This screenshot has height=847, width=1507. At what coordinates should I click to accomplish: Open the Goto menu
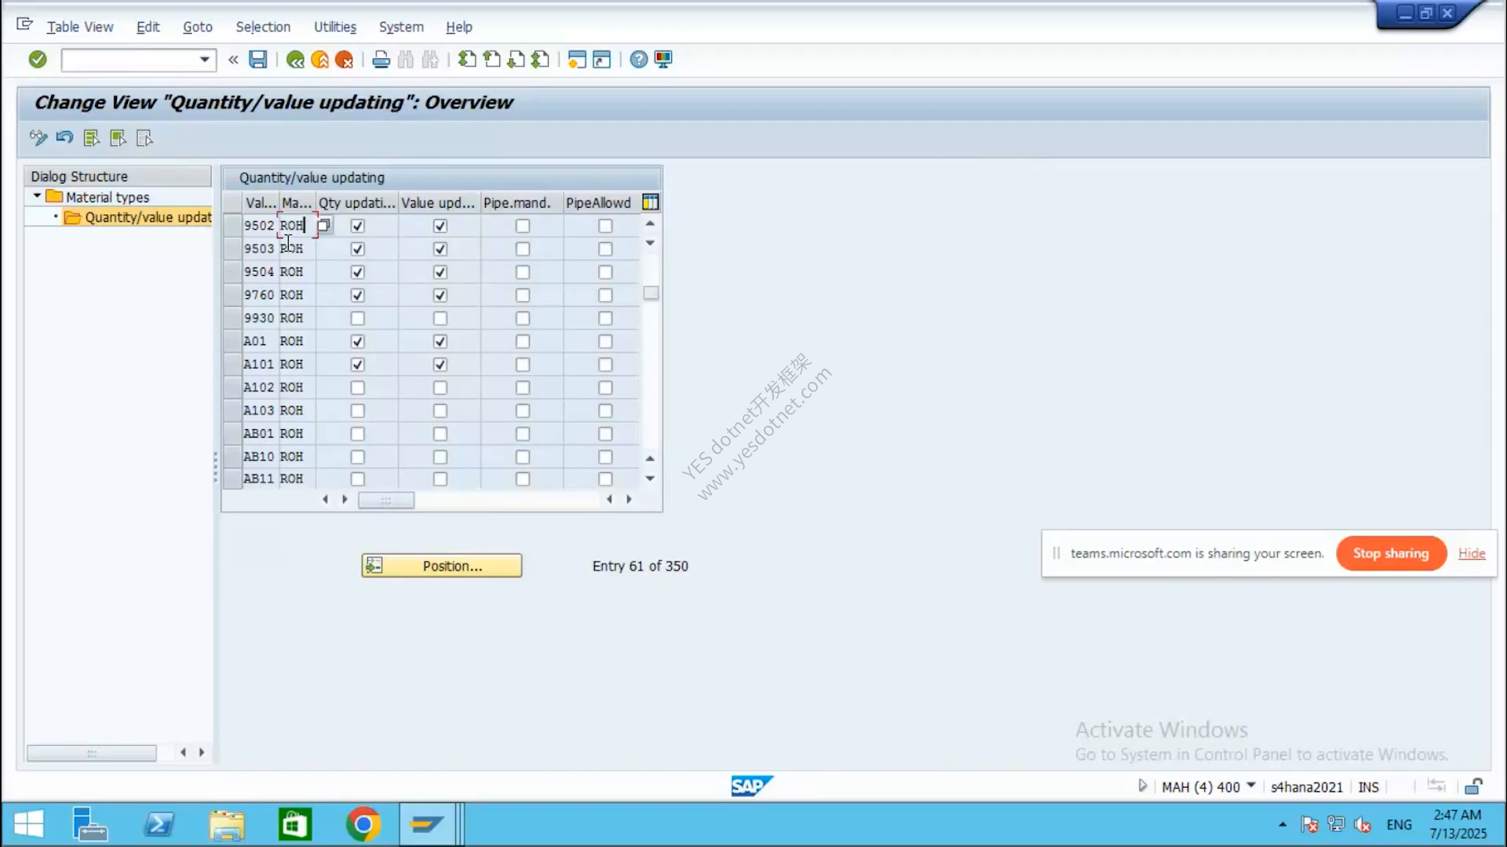point(198,27)
